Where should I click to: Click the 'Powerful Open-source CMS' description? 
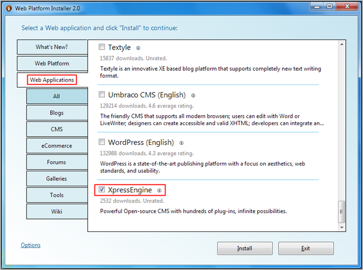coord(194,211)
